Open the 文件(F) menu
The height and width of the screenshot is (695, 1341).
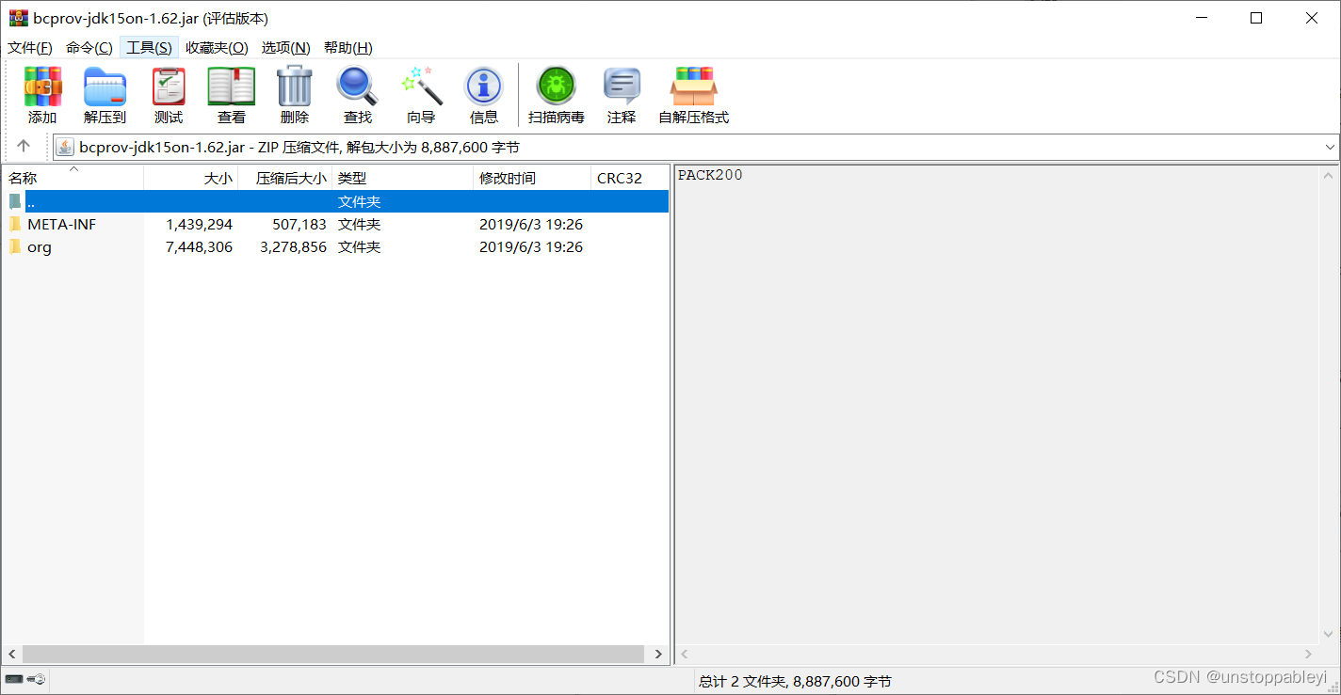[x=30, y=48]
